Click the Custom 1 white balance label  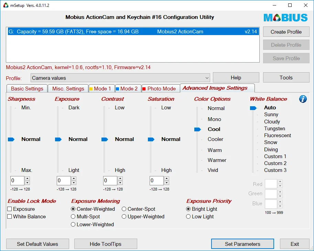[275, 156]
